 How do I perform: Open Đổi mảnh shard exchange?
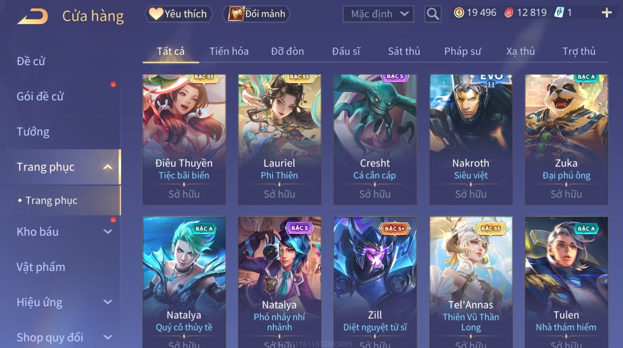point(256,14)
